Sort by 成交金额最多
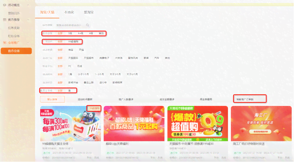This screenshot has width=294, height=162. [167, 100]
